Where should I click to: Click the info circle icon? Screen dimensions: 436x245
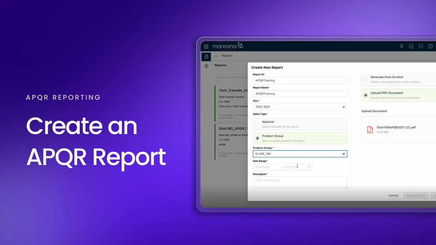[411, 46]
